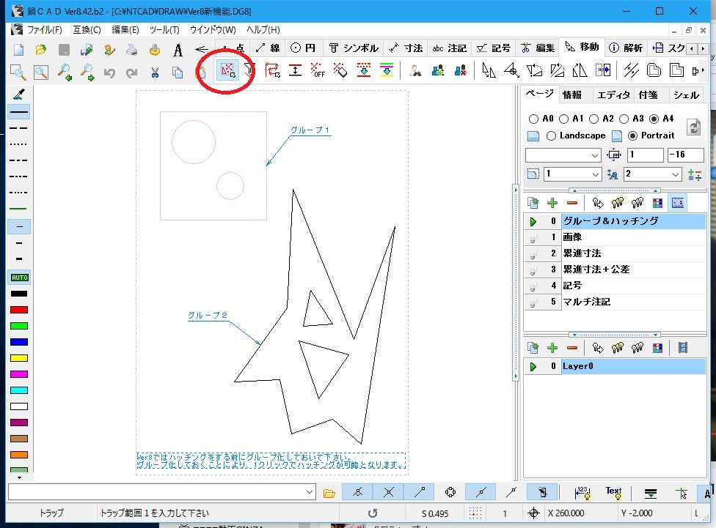Image resolution: width=716 pixels, height=528 pixels.
Task: Select the A3 paper size radio button
Action: 624,119
